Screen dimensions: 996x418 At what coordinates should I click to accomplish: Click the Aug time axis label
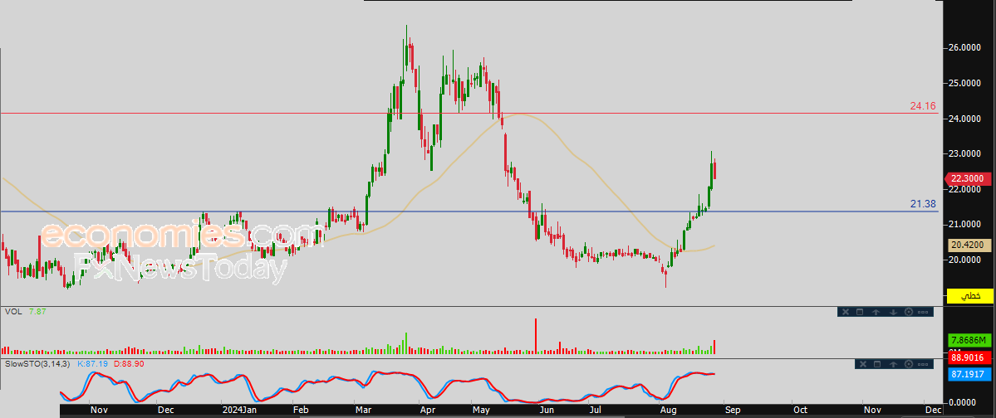(666, 410)
